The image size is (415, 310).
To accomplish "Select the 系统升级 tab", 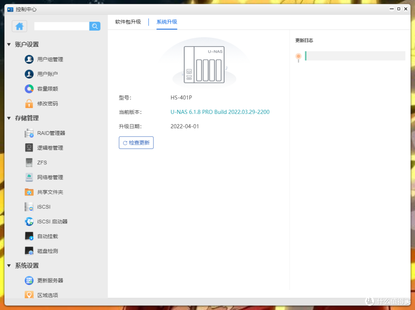I will coord(166,22).
